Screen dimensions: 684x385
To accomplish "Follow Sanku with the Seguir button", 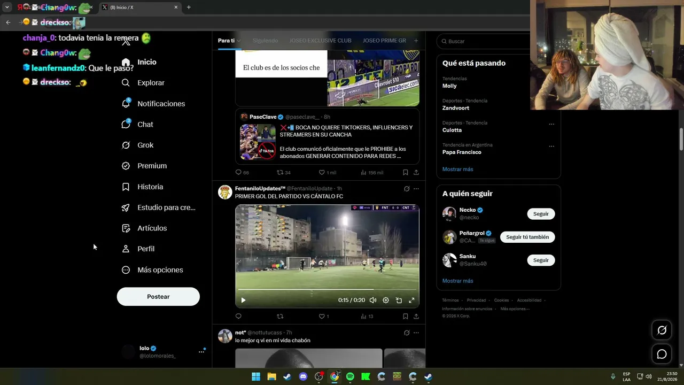I will point(541,260).
